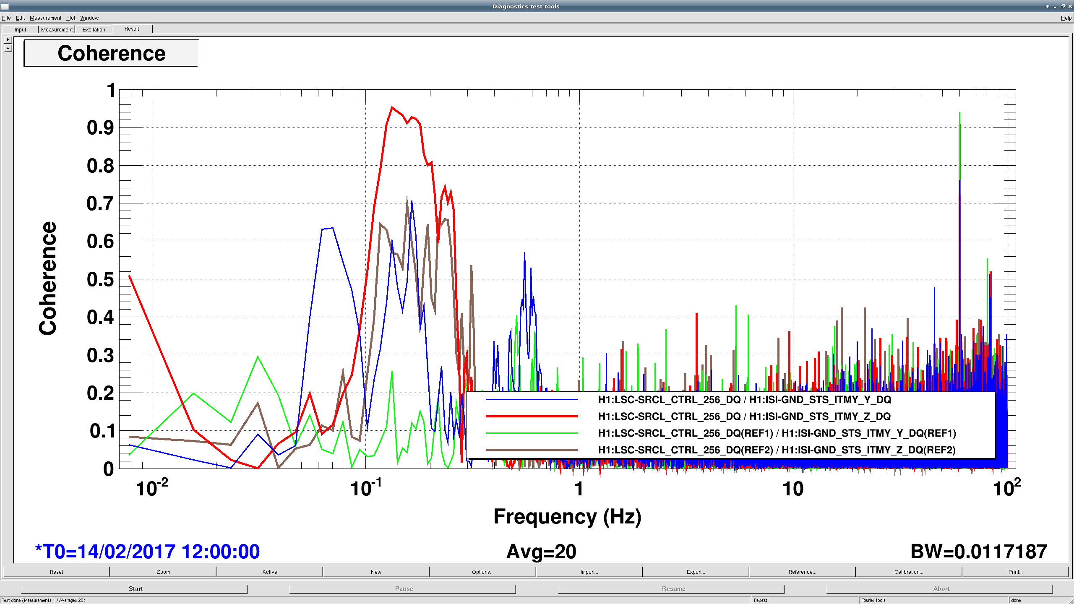The image size is (1074, 604).
Task: Click the Coherence plot title box
Action: 111,53
